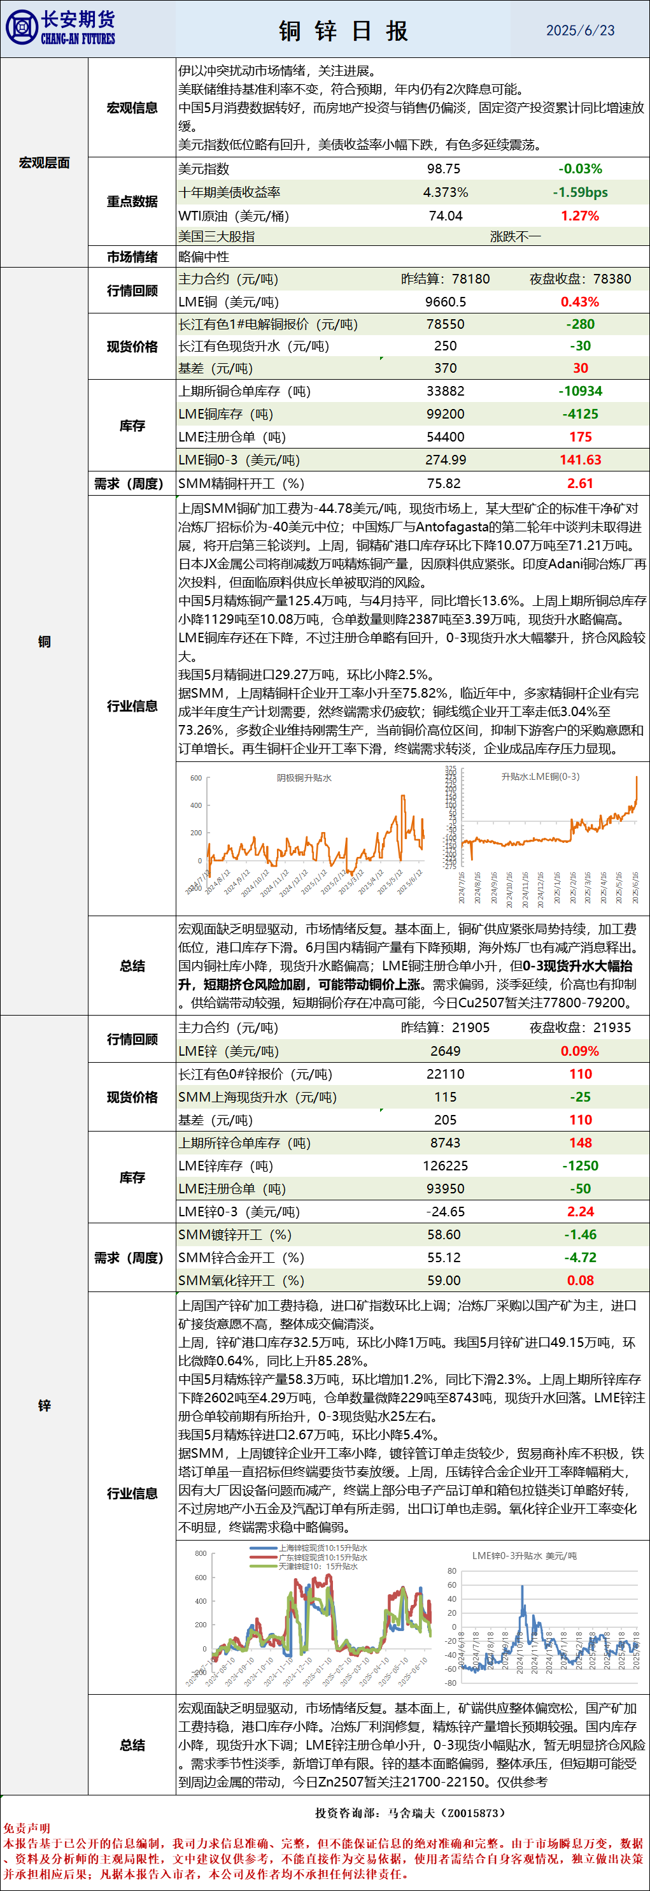Click the SMM精铜杆开工 rate 75.82

[x=444, y=484]
